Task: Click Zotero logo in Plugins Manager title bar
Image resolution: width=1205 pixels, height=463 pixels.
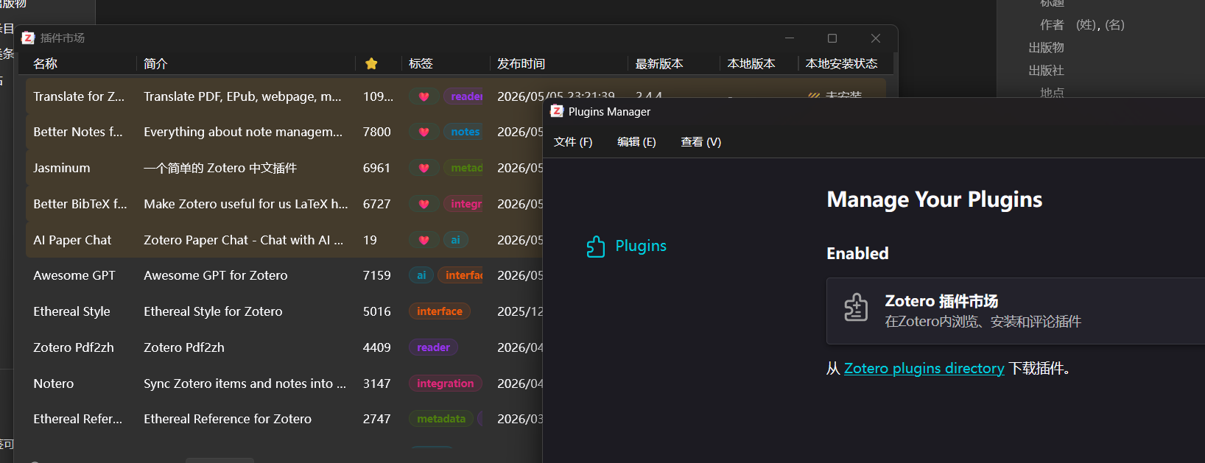Action: 557,111
